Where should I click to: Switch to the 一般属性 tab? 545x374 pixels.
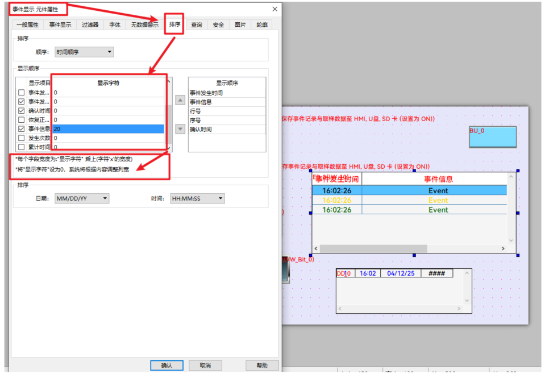coord(27,25)
